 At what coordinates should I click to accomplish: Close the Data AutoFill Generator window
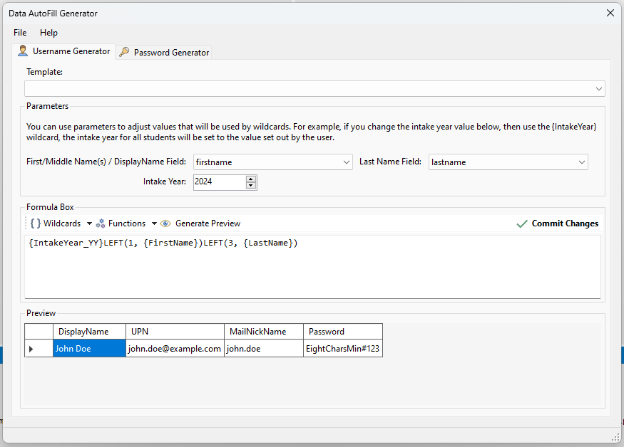[610, 13]
